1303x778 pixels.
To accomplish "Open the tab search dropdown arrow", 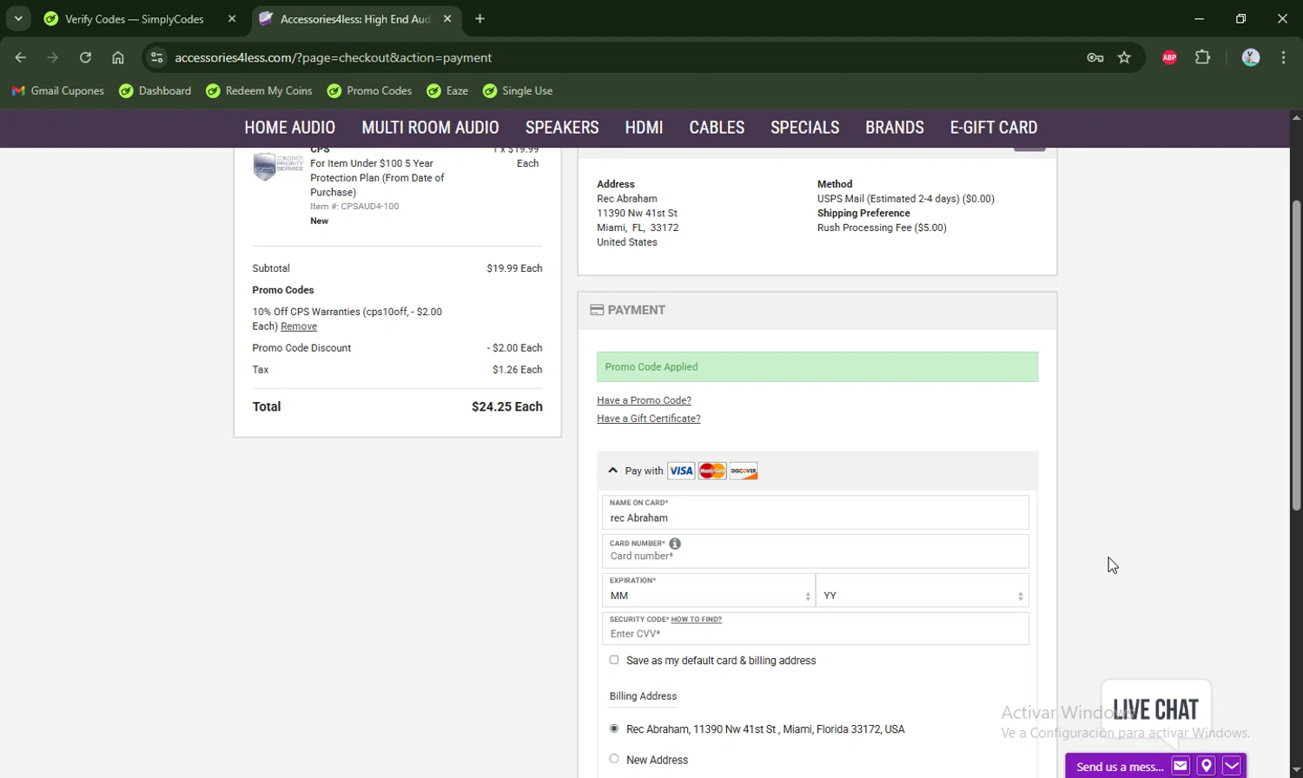I will [x=18, y=18].
